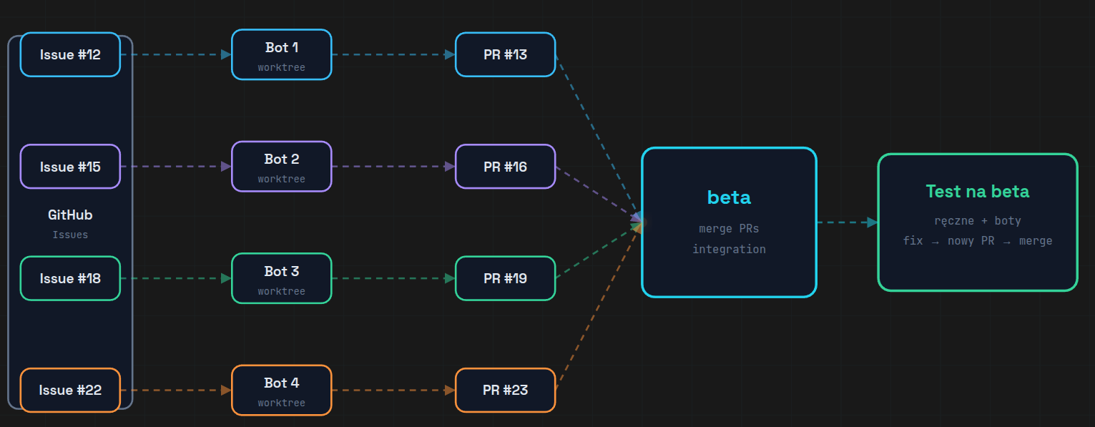Select the Issue #12 node

pyautogui.click(x=70, y=54)
